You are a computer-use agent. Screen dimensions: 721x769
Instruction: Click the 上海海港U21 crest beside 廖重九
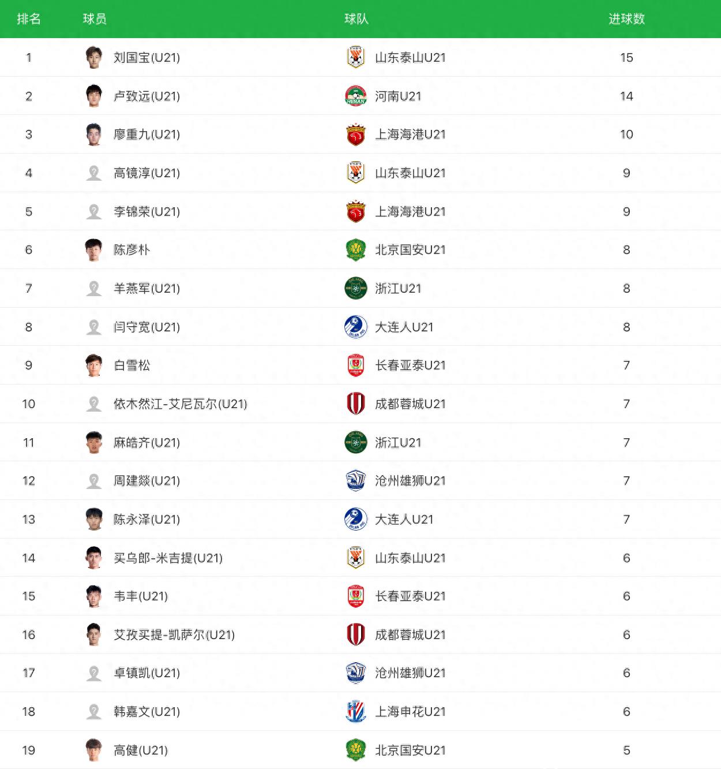[x=356, y=134]
